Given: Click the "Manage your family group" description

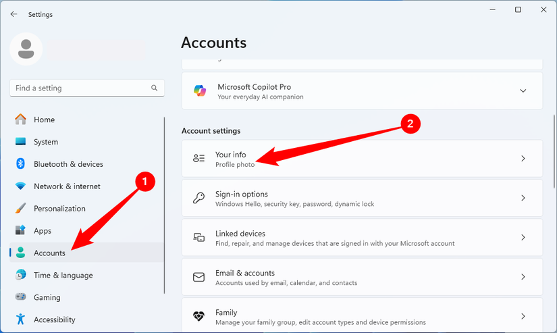Looking at the screenshot, I should pos(321,322).
